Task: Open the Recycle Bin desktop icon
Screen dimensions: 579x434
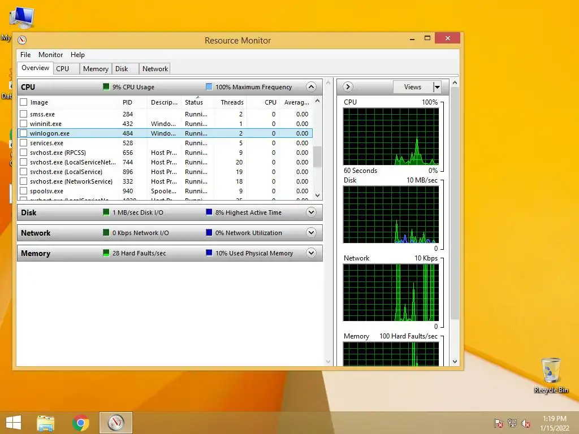Action: 551,375
